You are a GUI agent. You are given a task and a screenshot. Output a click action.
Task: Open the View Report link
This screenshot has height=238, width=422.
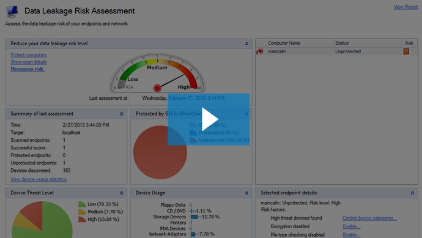[x=405, y=7]
